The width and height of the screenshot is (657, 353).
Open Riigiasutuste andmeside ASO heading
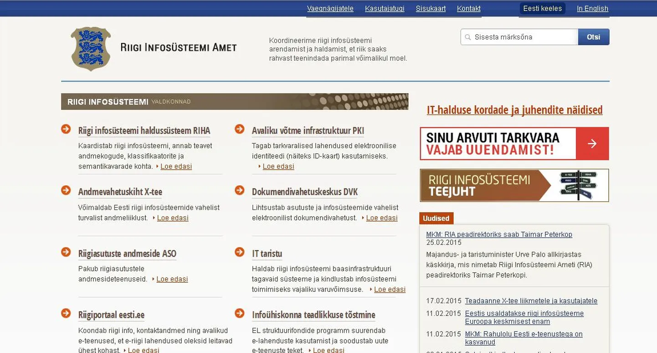[127, 254]
